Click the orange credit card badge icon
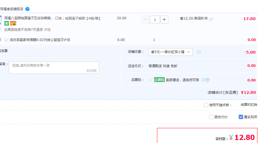The height and width of the screenshot is (143, 258). [13, 23]
